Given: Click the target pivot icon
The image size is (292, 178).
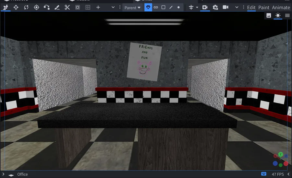Looking at the screenshot, I should (x=36, y=7).
